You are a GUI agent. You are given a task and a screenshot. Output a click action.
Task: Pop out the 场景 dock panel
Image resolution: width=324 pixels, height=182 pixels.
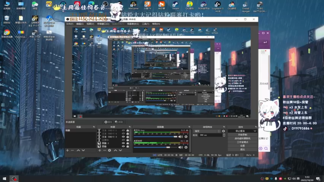[94, 127]
